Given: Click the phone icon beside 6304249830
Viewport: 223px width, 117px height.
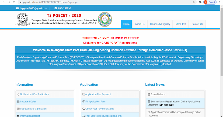Looking at the screenshot, I should [x=55, y=8].
